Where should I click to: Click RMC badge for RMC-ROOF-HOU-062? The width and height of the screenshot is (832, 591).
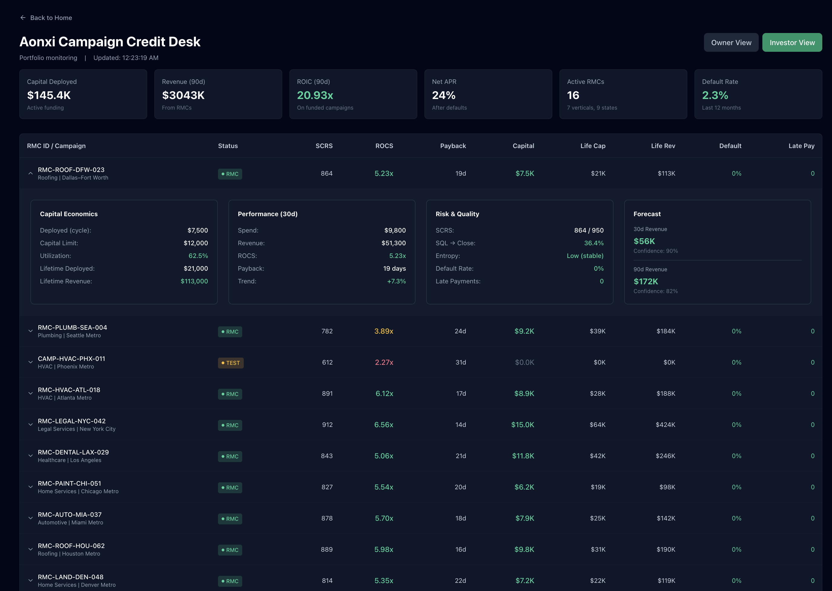pyautogui.click(x=230, y=550)
